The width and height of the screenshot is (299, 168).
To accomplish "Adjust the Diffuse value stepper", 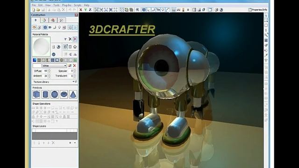I will (x=50, y=71).
